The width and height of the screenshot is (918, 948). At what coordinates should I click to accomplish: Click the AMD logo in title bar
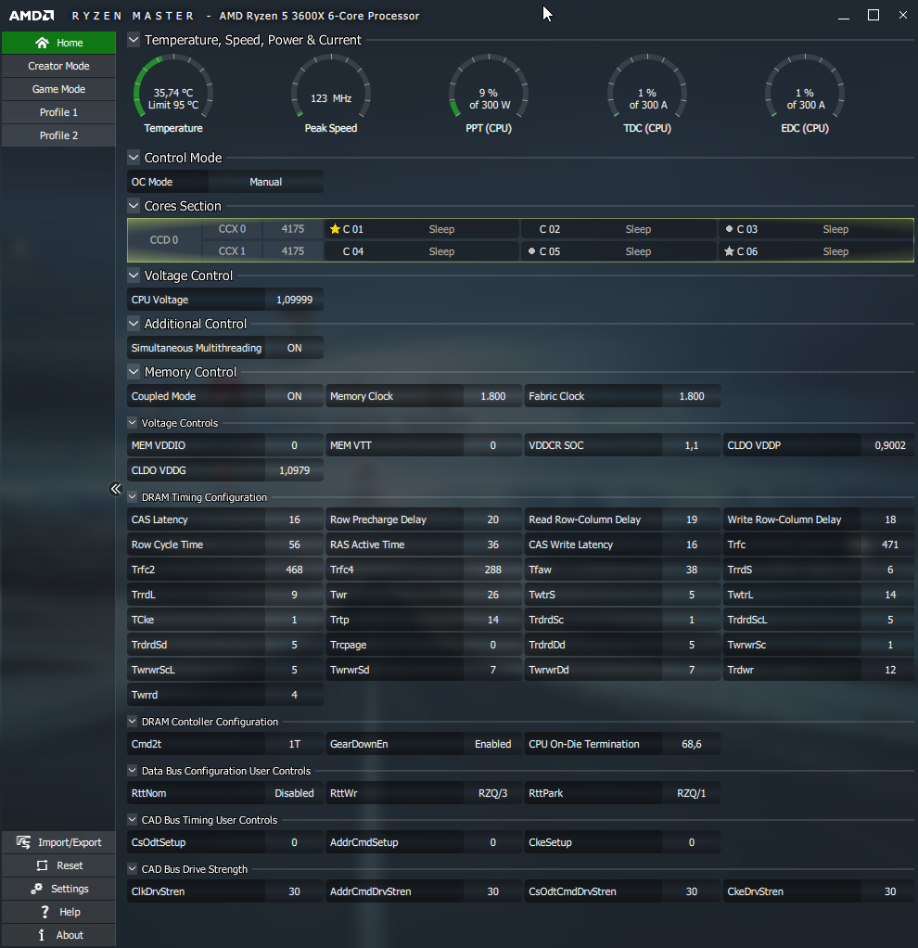(32, 16)
